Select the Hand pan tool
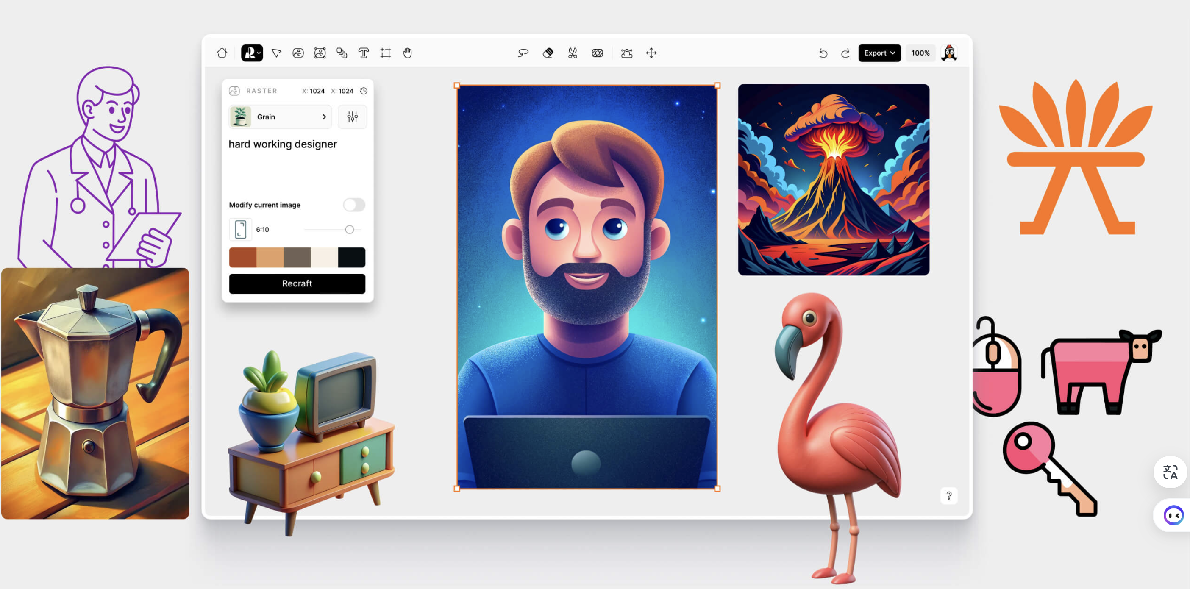Image resolution: width=1190 pixels, height=589 pixels. 407,53
